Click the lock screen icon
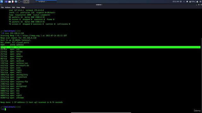This screenshot has height=113, width=202. click(197, 2)
